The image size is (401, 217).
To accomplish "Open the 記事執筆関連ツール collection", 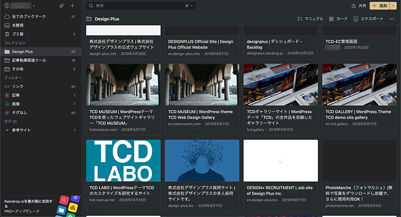I will [x=41, y=60].
